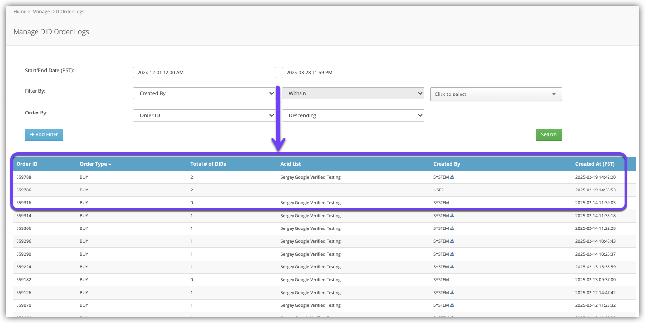
Task: Click download icon for order 359070
Action: [x=452, y=305]
